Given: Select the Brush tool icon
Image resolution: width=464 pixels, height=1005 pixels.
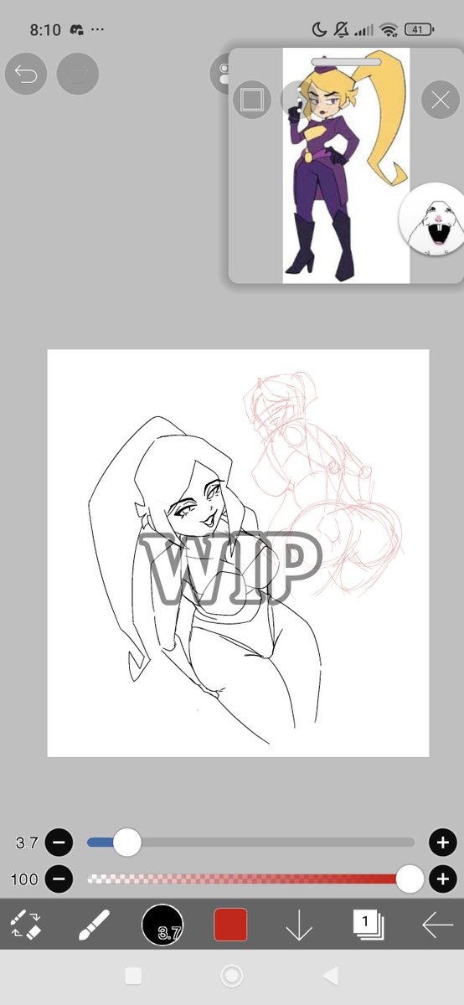Looking at the screenshot, I should click(x=94, y=925).
